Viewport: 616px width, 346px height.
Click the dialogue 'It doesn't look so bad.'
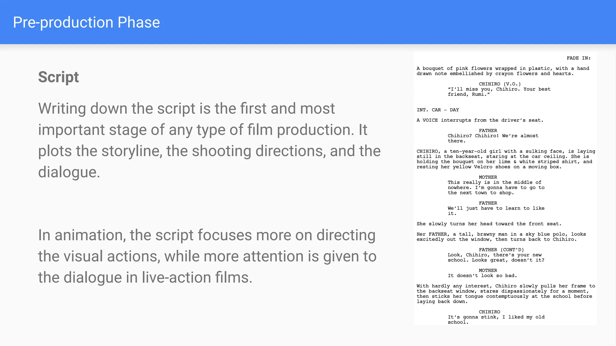(482, 276)
